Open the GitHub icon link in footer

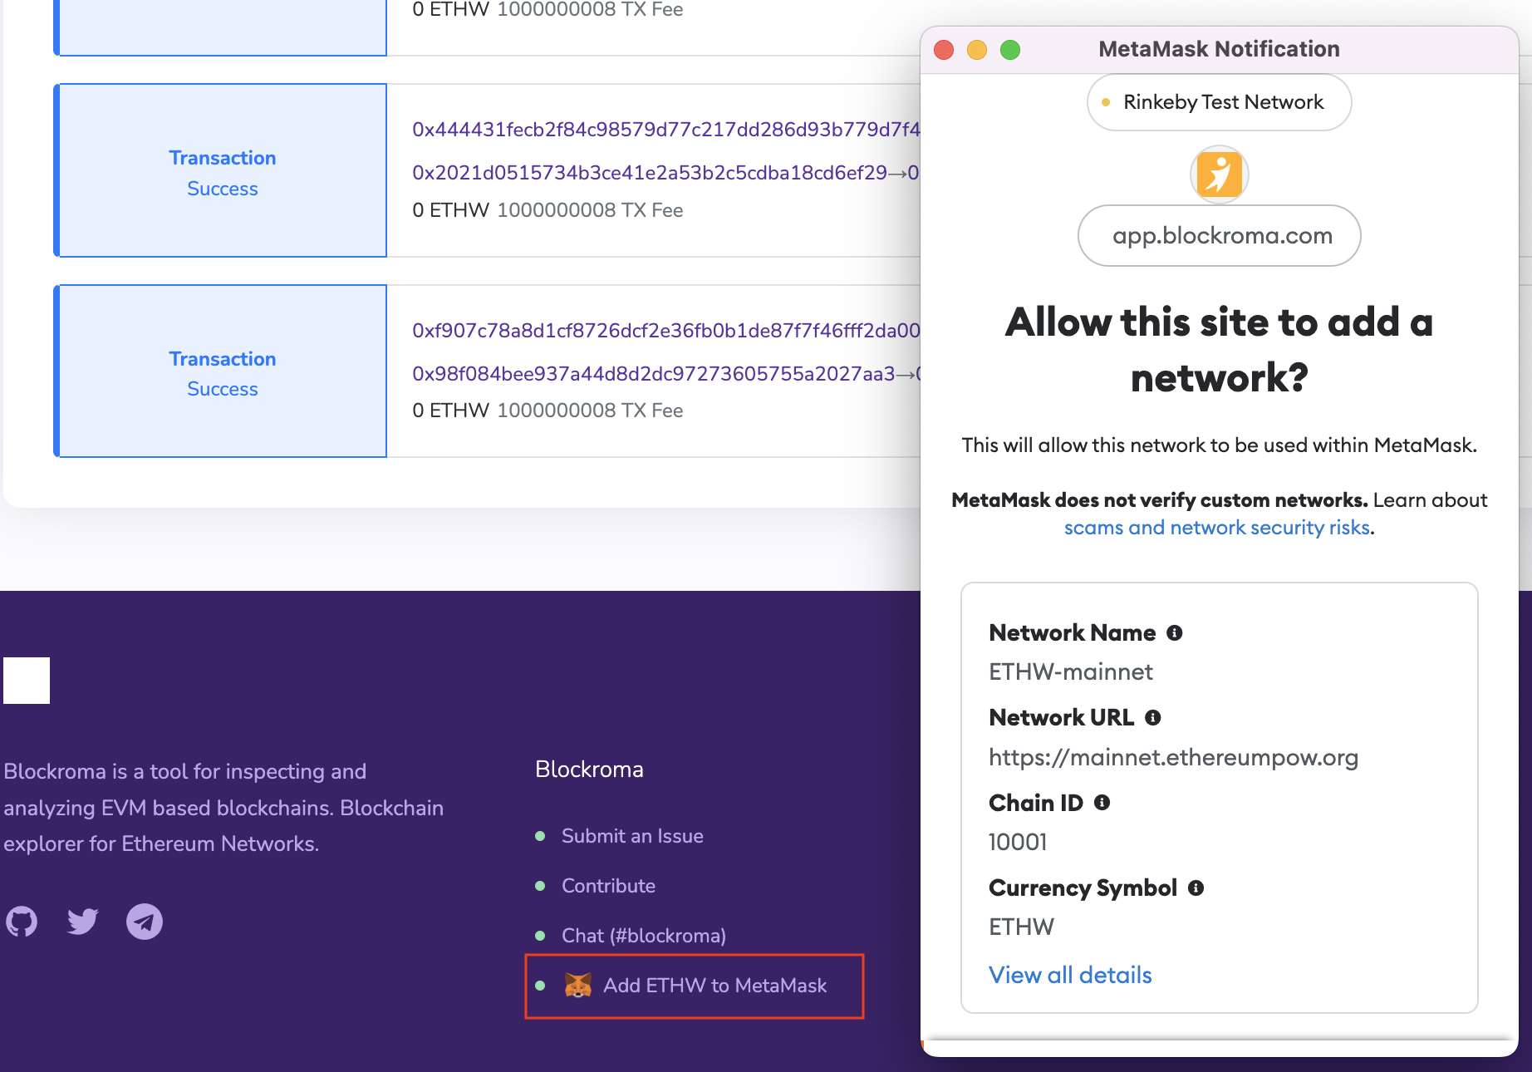[22, 922]
